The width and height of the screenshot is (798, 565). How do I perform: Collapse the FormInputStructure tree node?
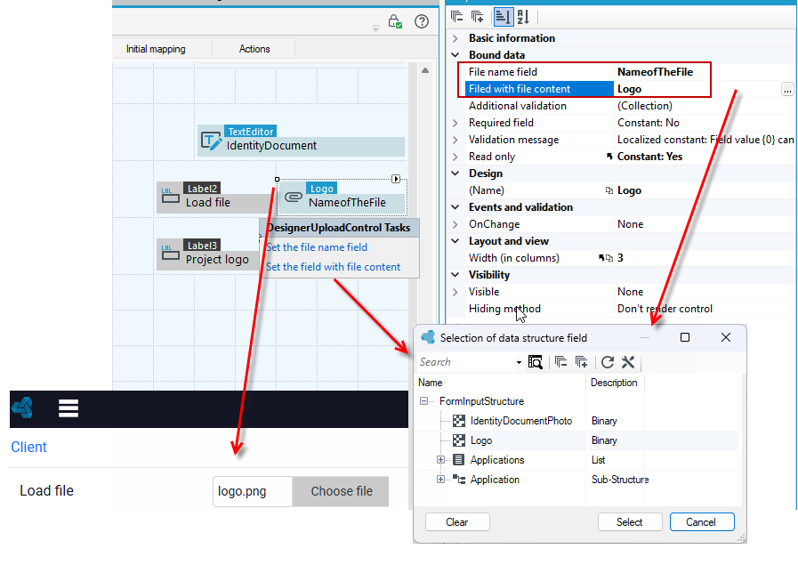(x=423, y=401)
